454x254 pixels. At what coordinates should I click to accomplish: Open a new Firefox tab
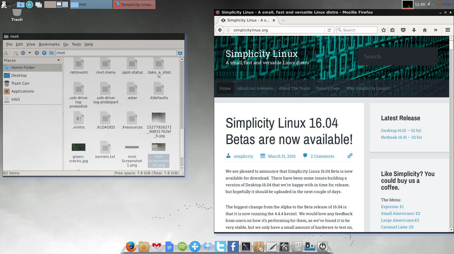point(283,20)
